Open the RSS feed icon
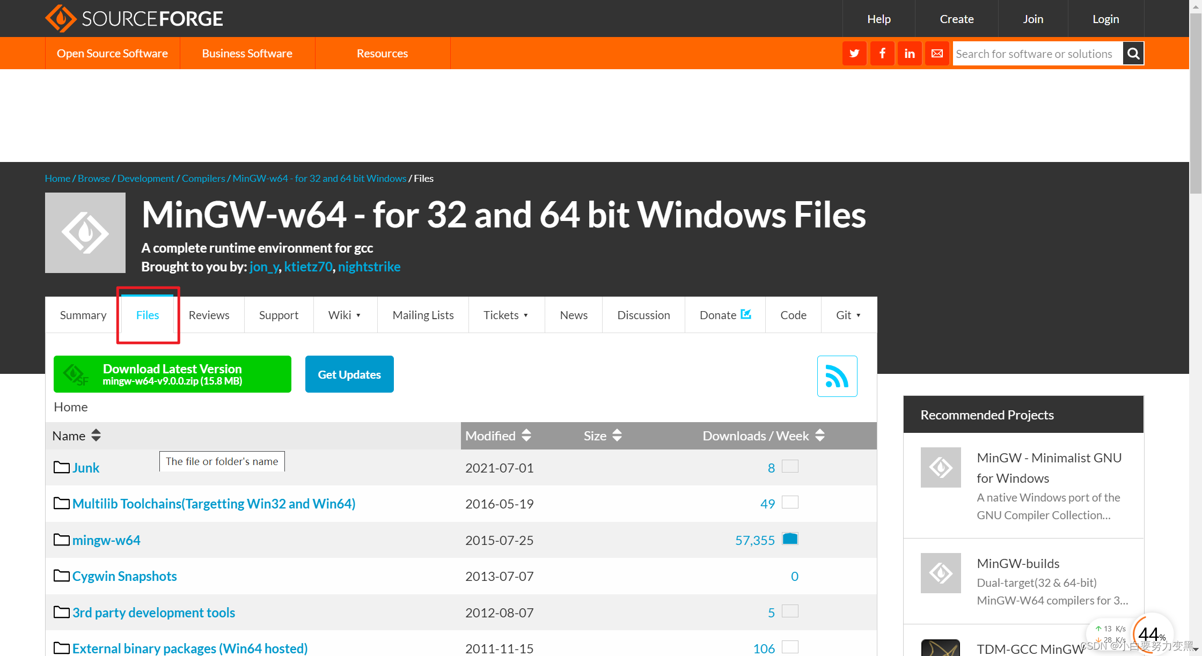The width and height of the screenshot is (1202, 656). [837, 376]
